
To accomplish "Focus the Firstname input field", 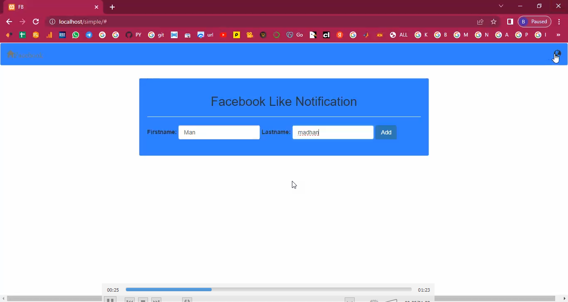I will point(219,132).
